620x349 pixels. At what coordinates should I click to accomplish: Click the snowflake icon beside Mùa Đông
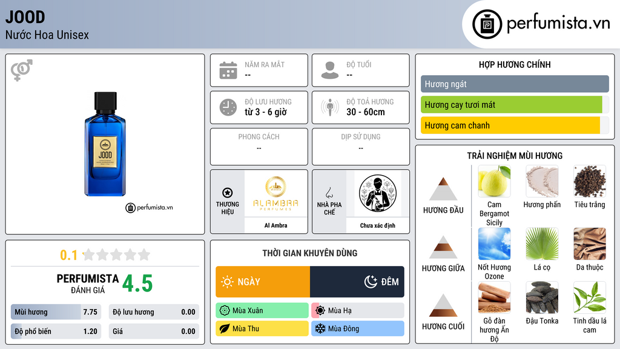point(320,328)
